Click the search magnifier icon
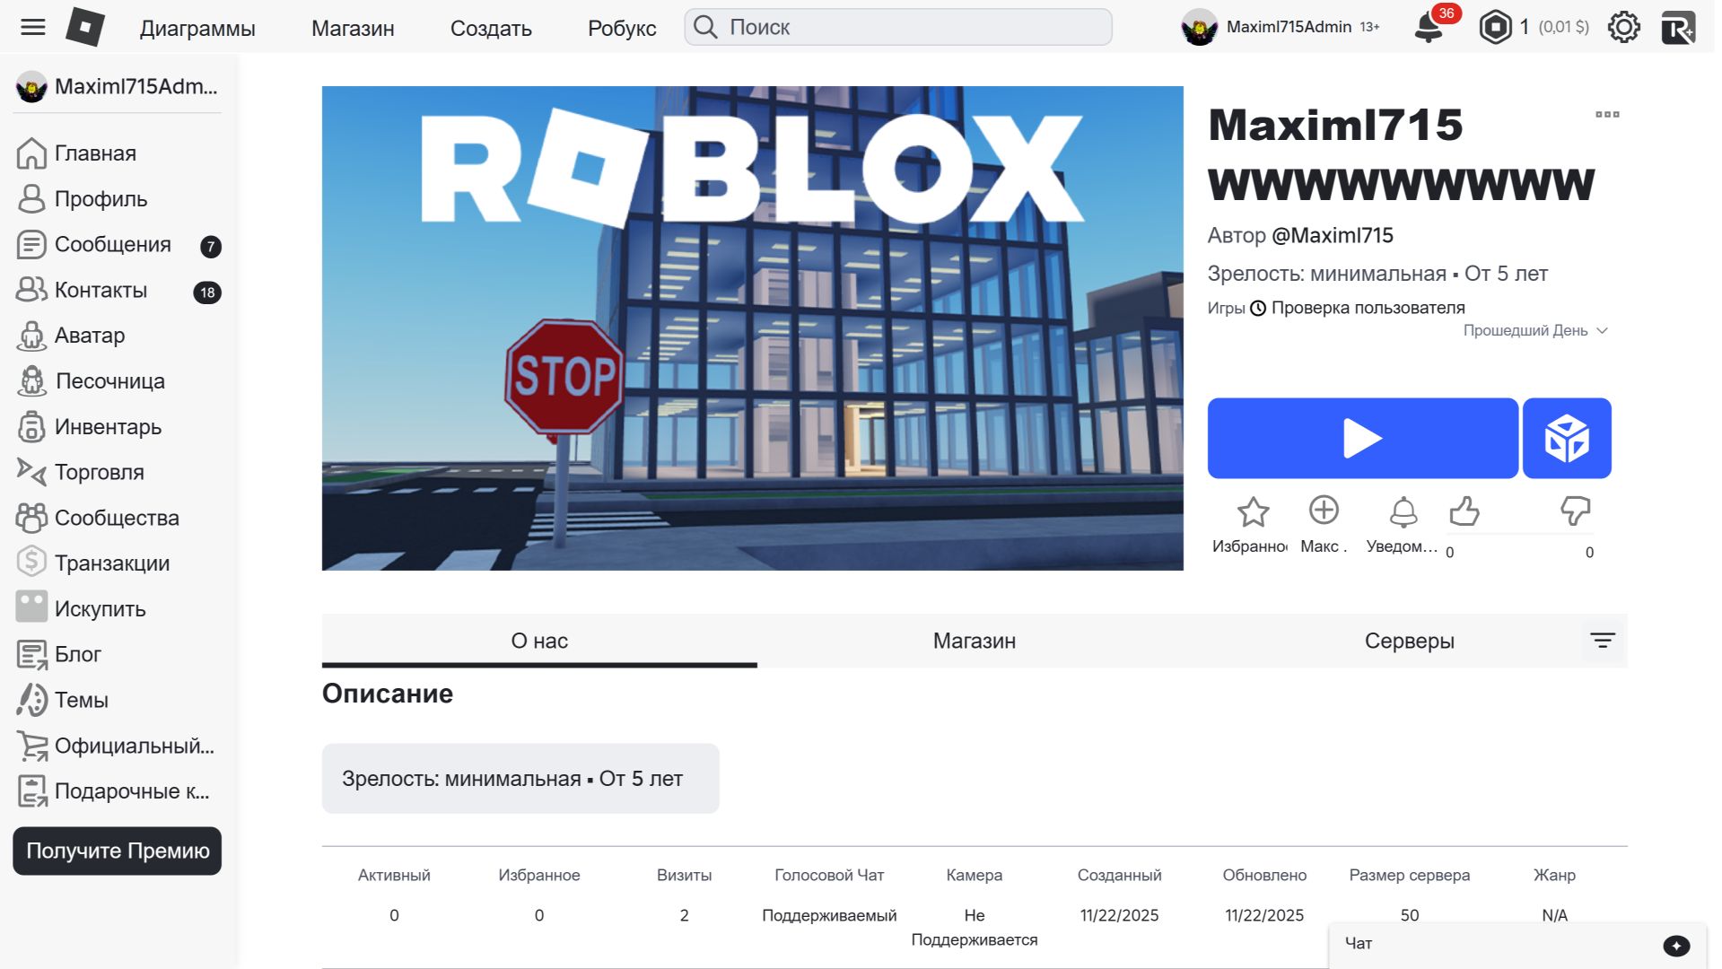1722x969 pixels. coord(705,27)
